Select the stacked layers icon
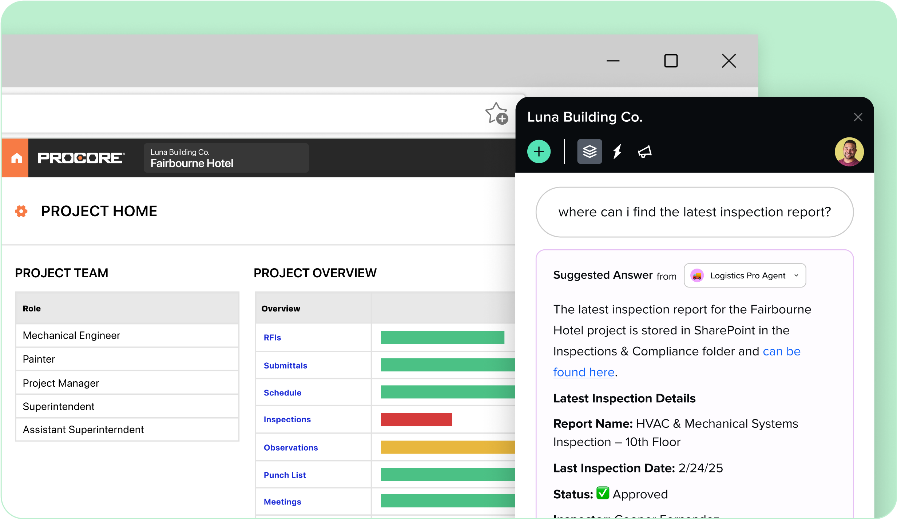The image size is (897, 519). click(x=589, y=152)
